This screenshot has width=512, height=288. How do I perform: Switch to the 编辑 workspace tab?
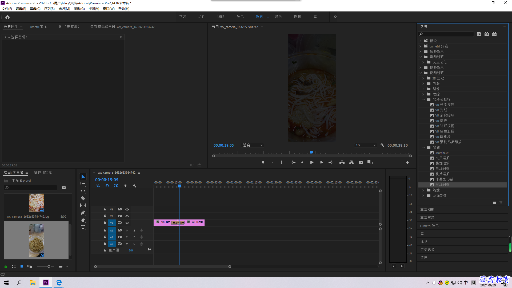pos(221,17)
